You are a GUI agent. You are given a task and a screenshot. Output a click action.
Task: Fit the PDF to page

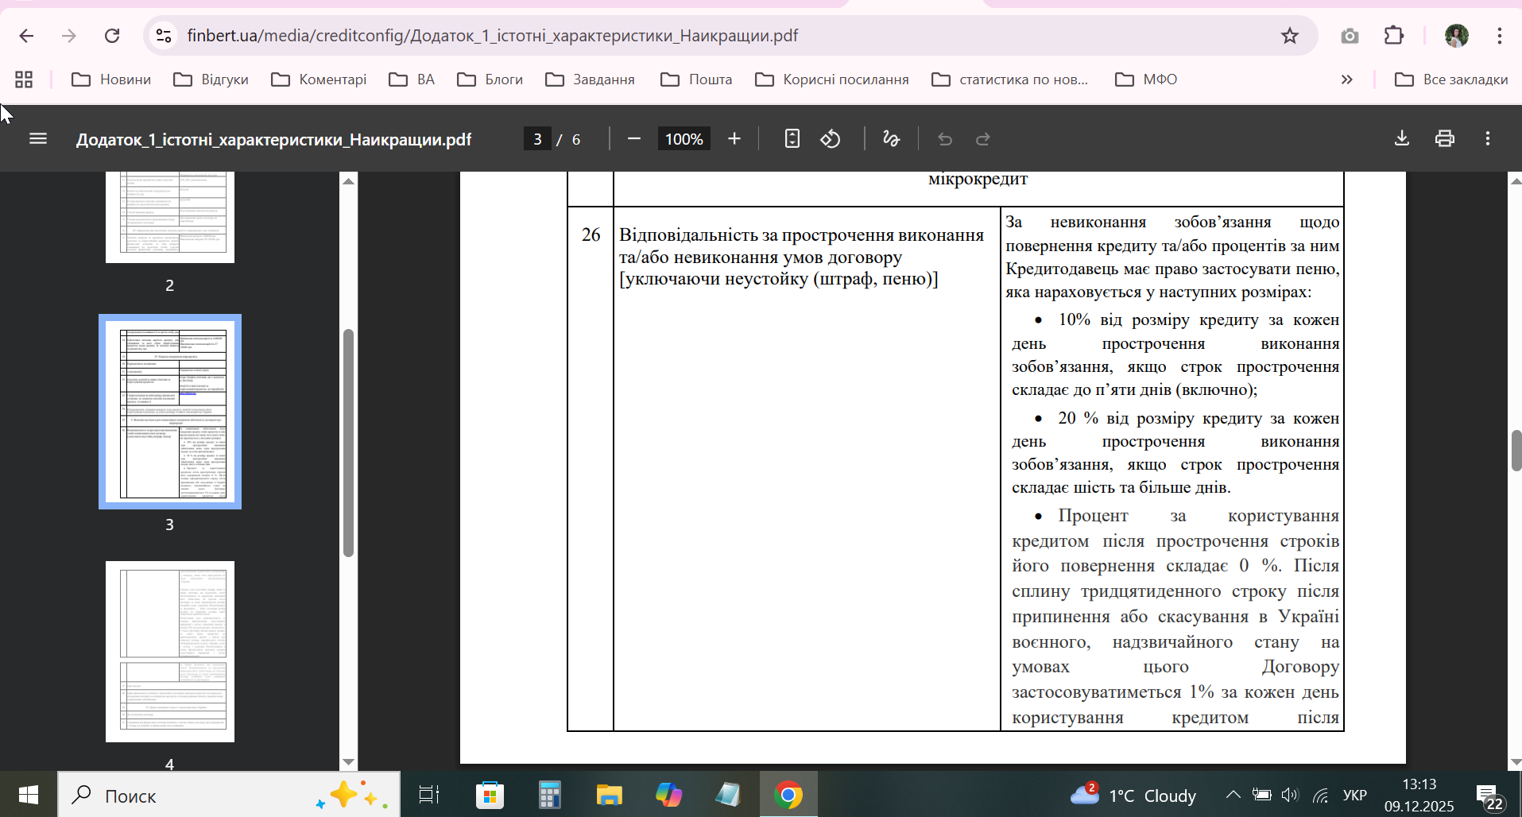(x=792, y=139)
